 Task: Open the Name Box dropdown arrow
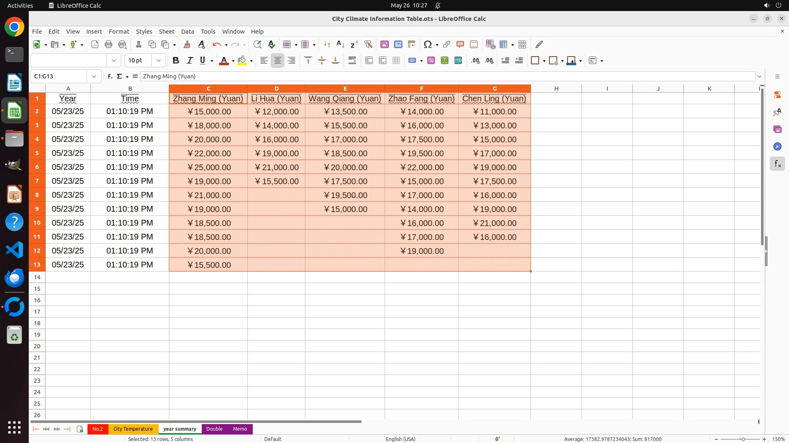click(x=94, y=76)
